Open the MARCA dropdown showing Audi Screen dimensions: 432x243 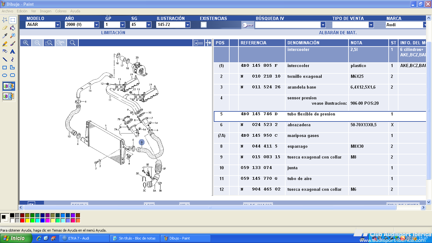pos(425,25)
